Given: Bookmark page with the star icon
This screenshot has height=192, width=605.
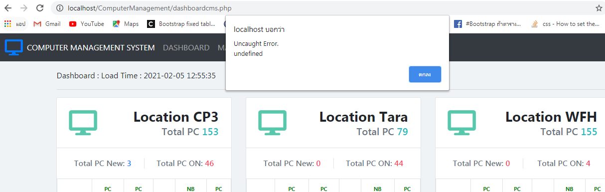Looking at the screenshot, I should click(599, 8).
